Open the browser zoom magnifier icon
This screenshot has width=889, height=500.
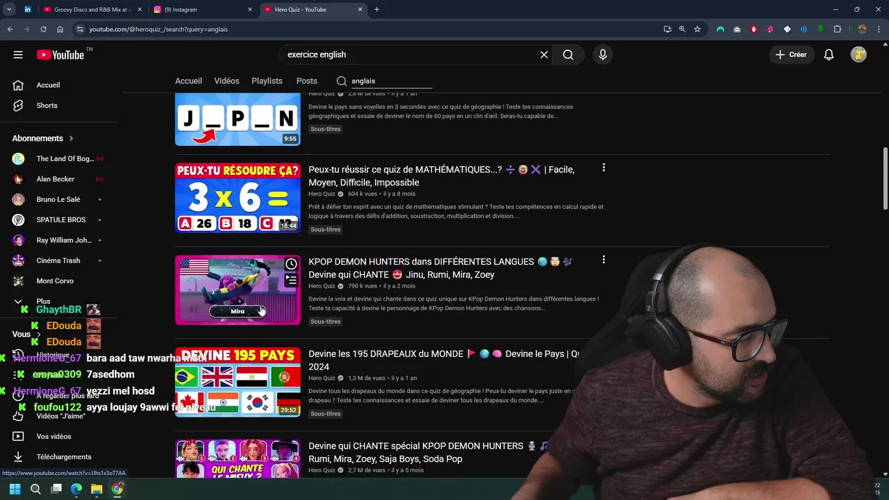tap(682, 29)
